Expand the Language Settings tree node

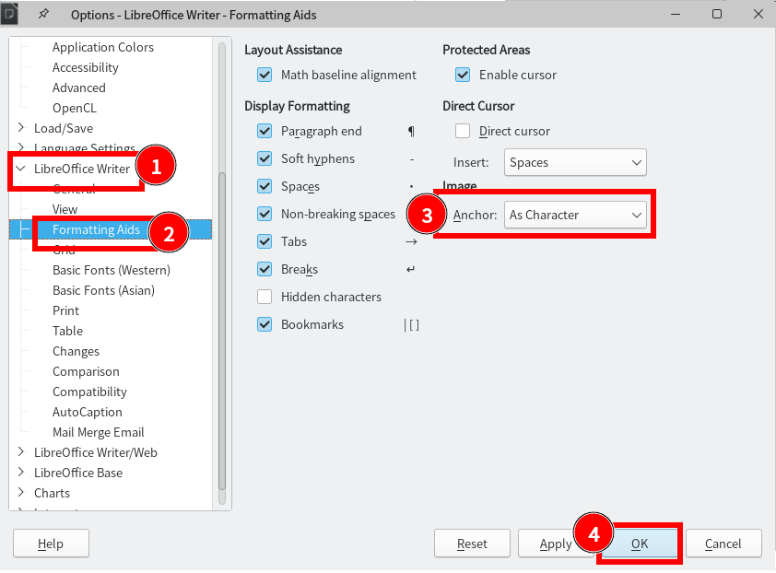coord(21,147)
